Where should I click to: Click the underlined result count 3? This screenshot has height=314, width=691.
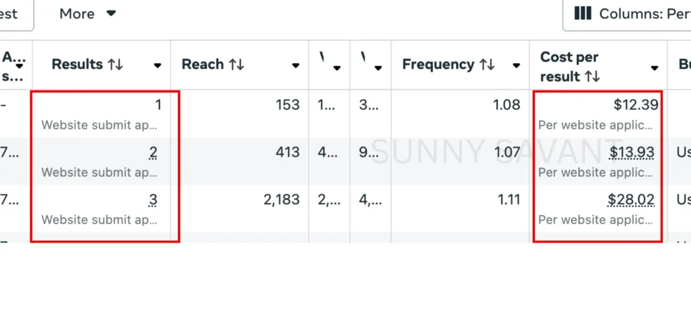pyautogui.click(x=153, y=199)
